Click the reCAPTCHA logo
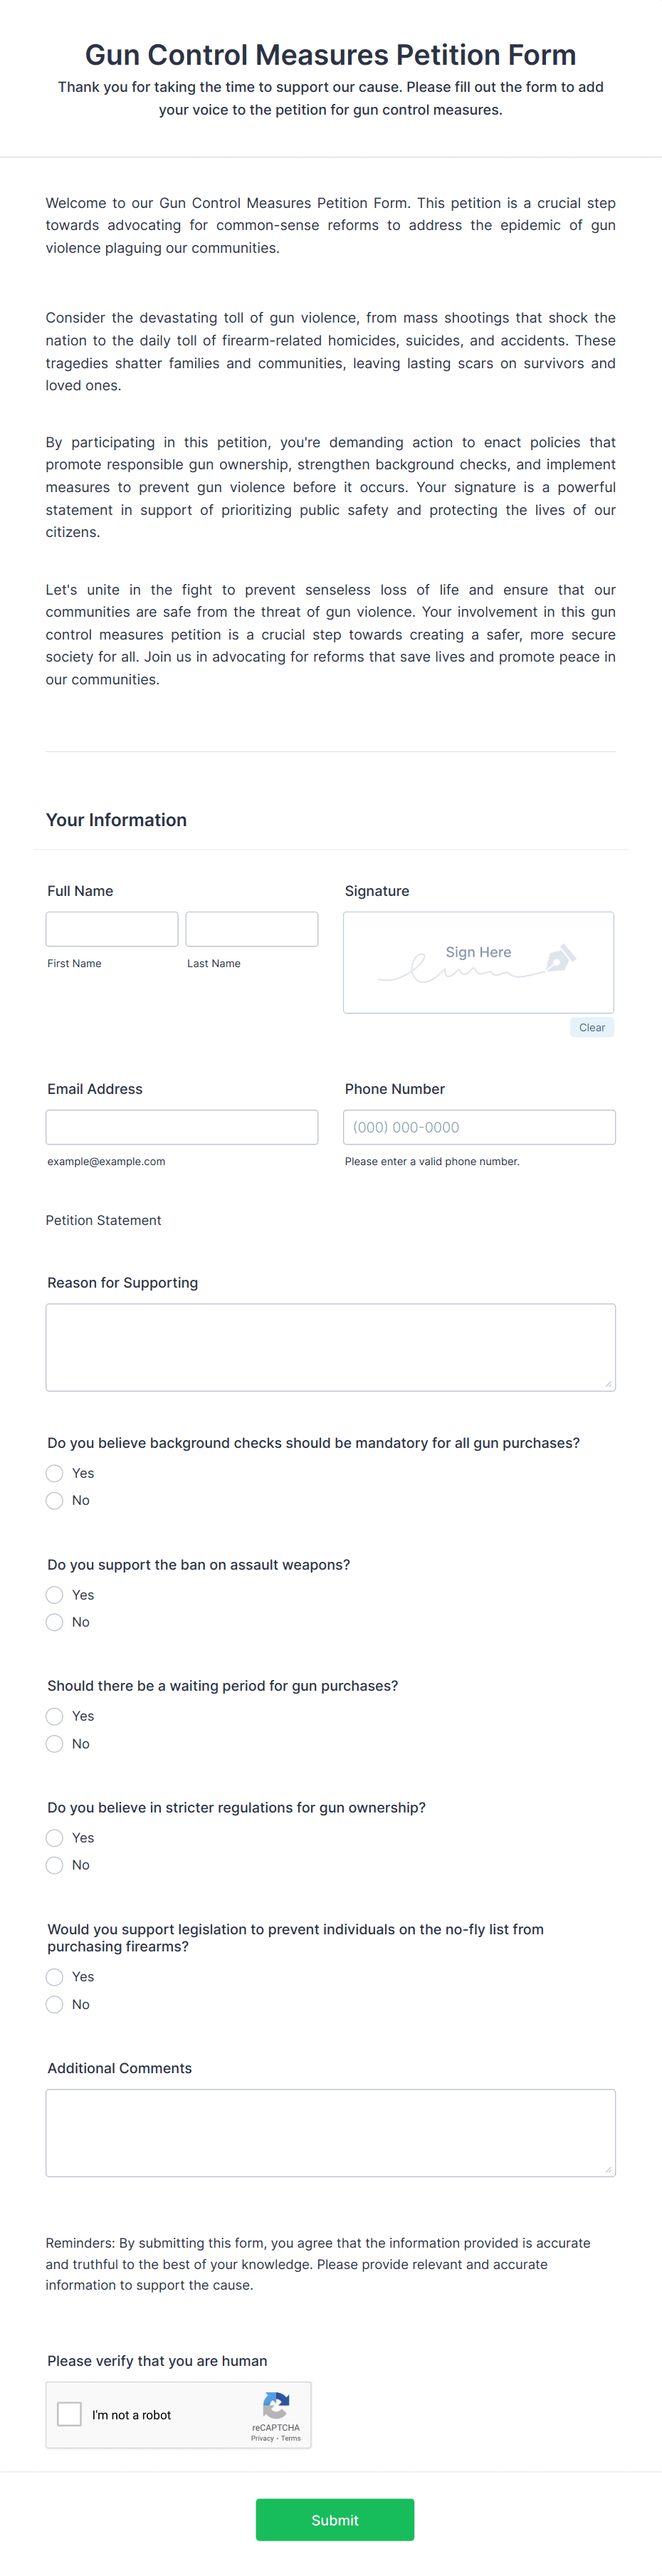Screen dimensions: 662x2576 (276, 2405)
